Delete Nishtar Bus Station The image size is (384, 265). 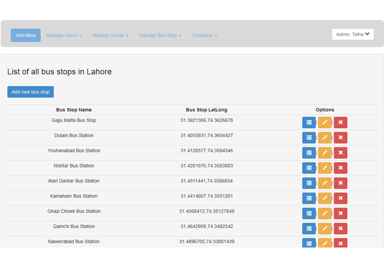point(340,168)
